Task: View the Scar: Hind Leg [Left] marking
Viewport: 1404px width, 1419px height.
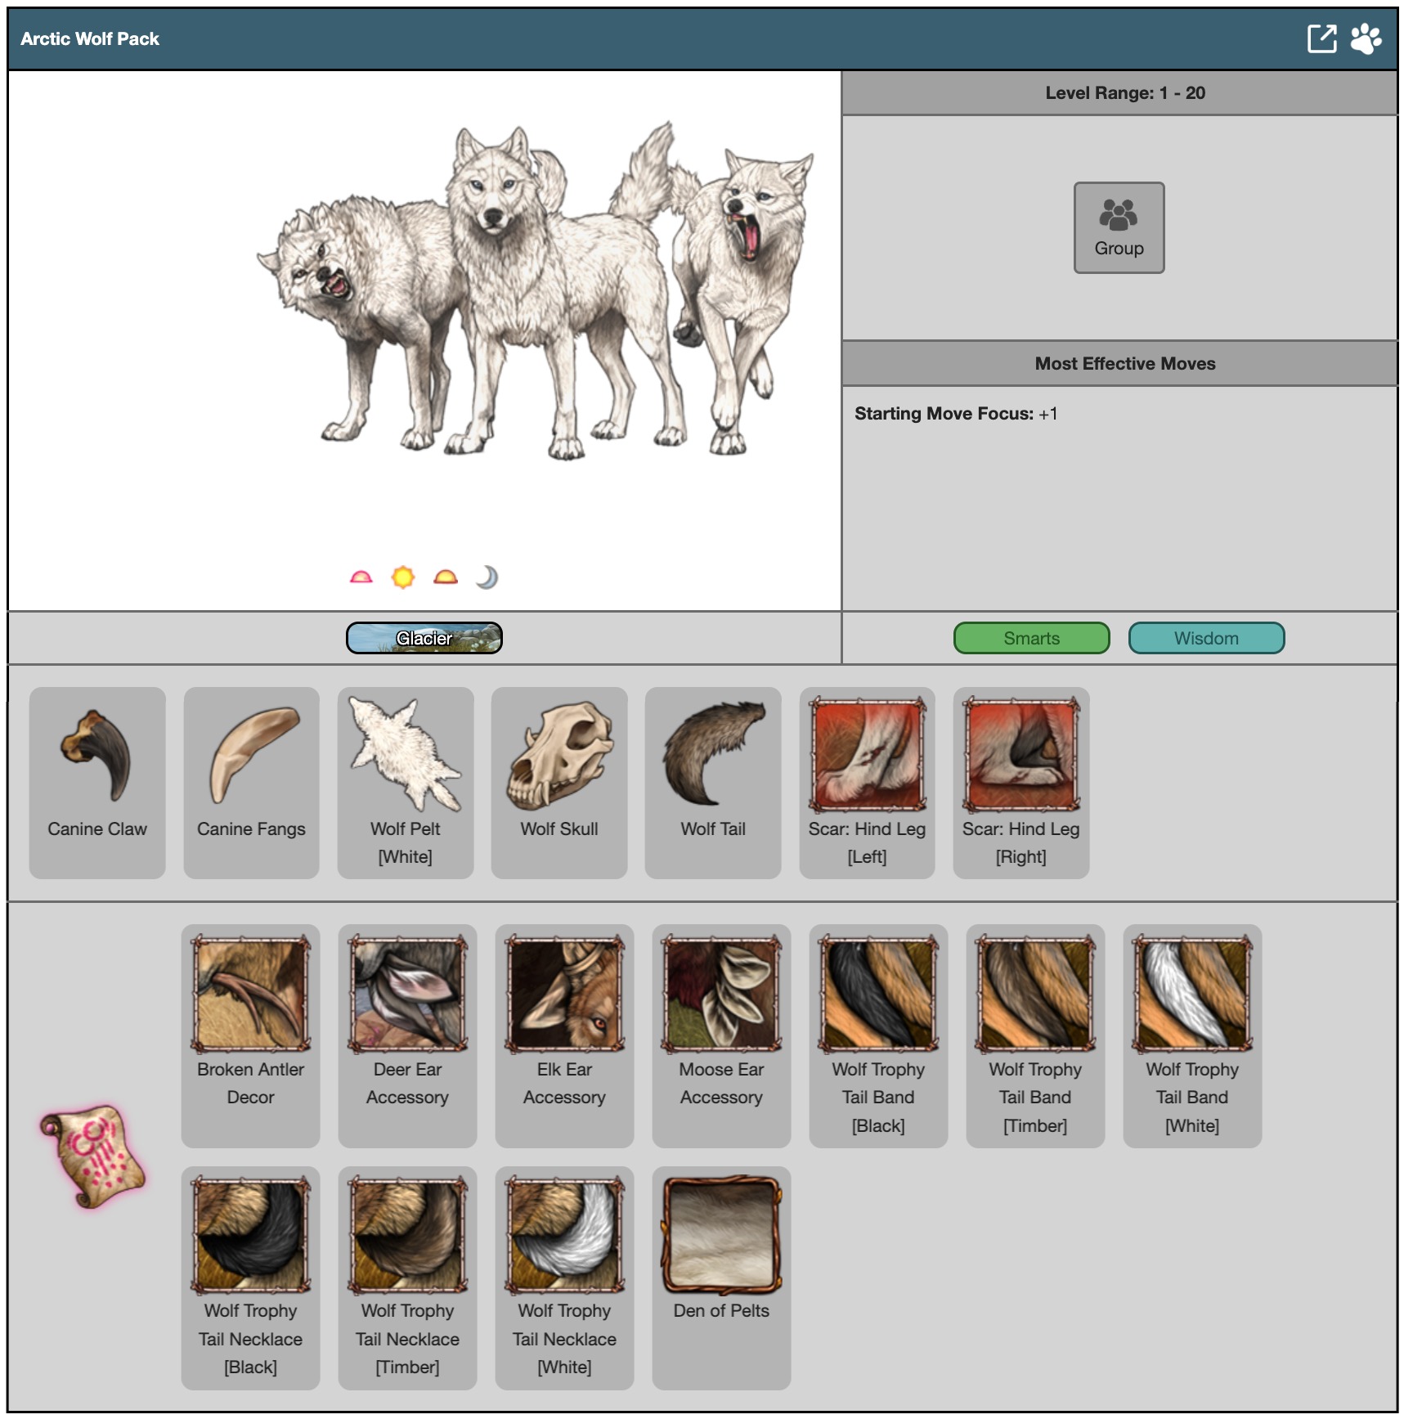Action: click(867, 782)
